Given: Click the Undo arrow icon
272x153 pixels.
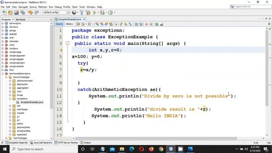Looking at the screenshot, I should [31, 12].
